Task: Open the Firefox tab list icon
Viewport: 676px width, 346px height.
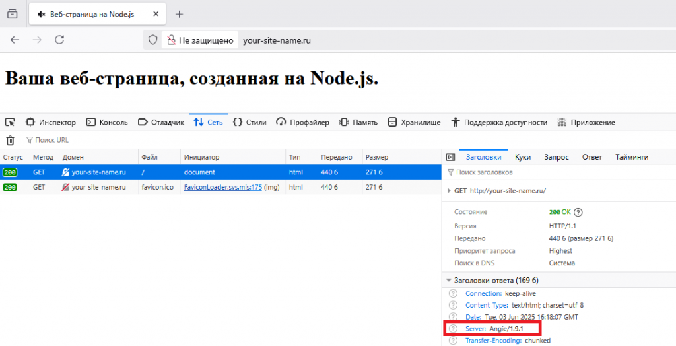Action: [x=13, y=14]
